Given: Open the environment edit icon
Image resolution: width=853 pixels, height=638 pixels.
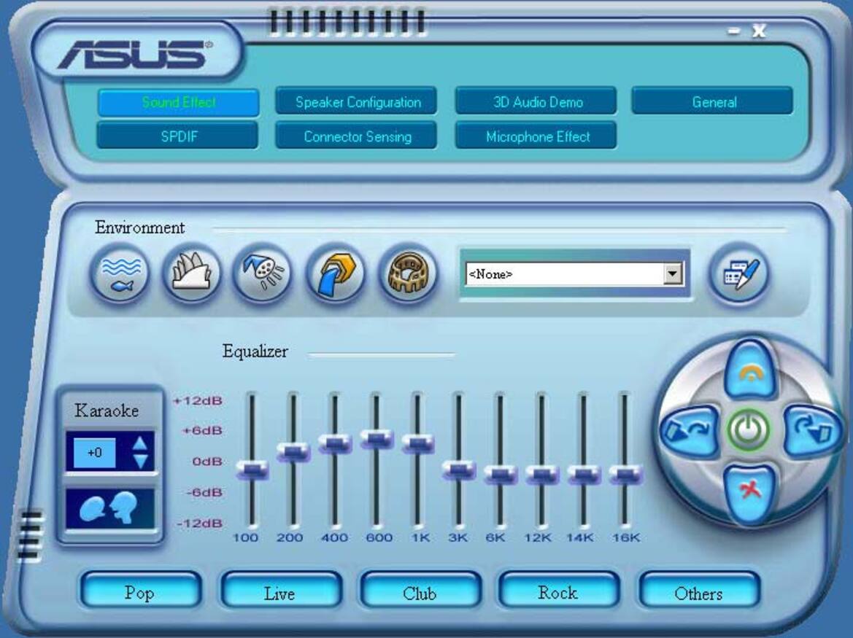Looking at the screenshot, I should 739,273.
